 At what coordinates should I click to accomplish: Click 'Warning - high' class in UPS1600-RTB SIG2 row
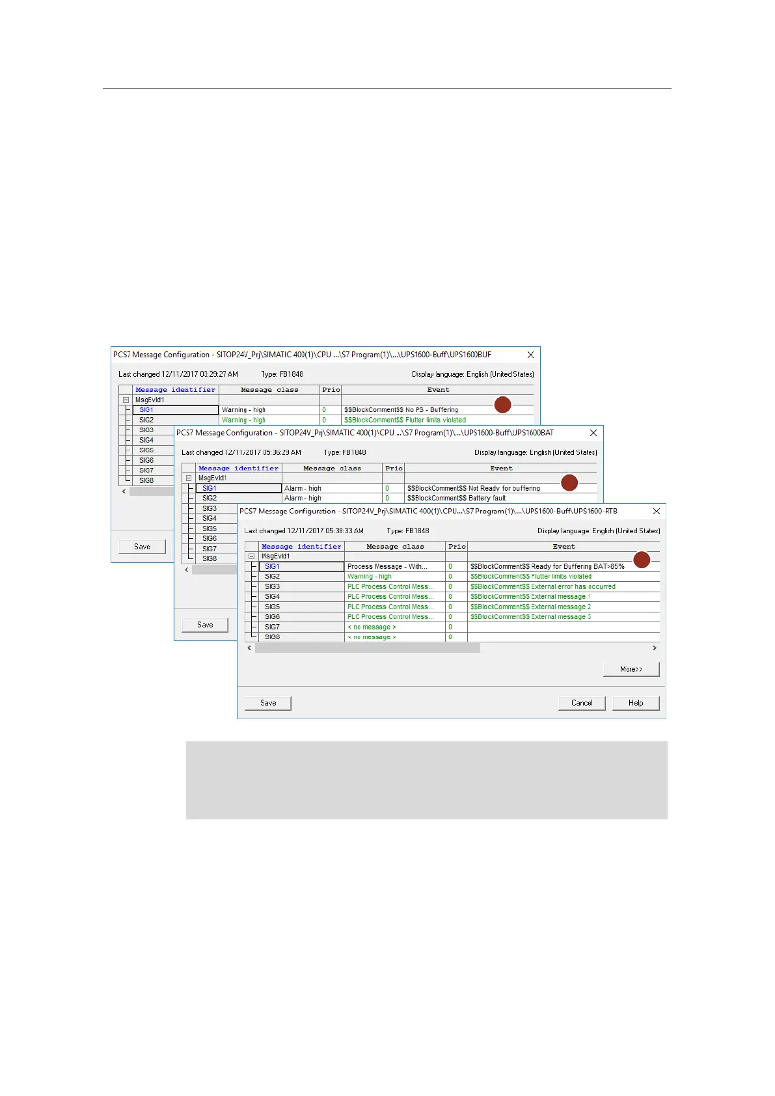click(x=395, y=577)
